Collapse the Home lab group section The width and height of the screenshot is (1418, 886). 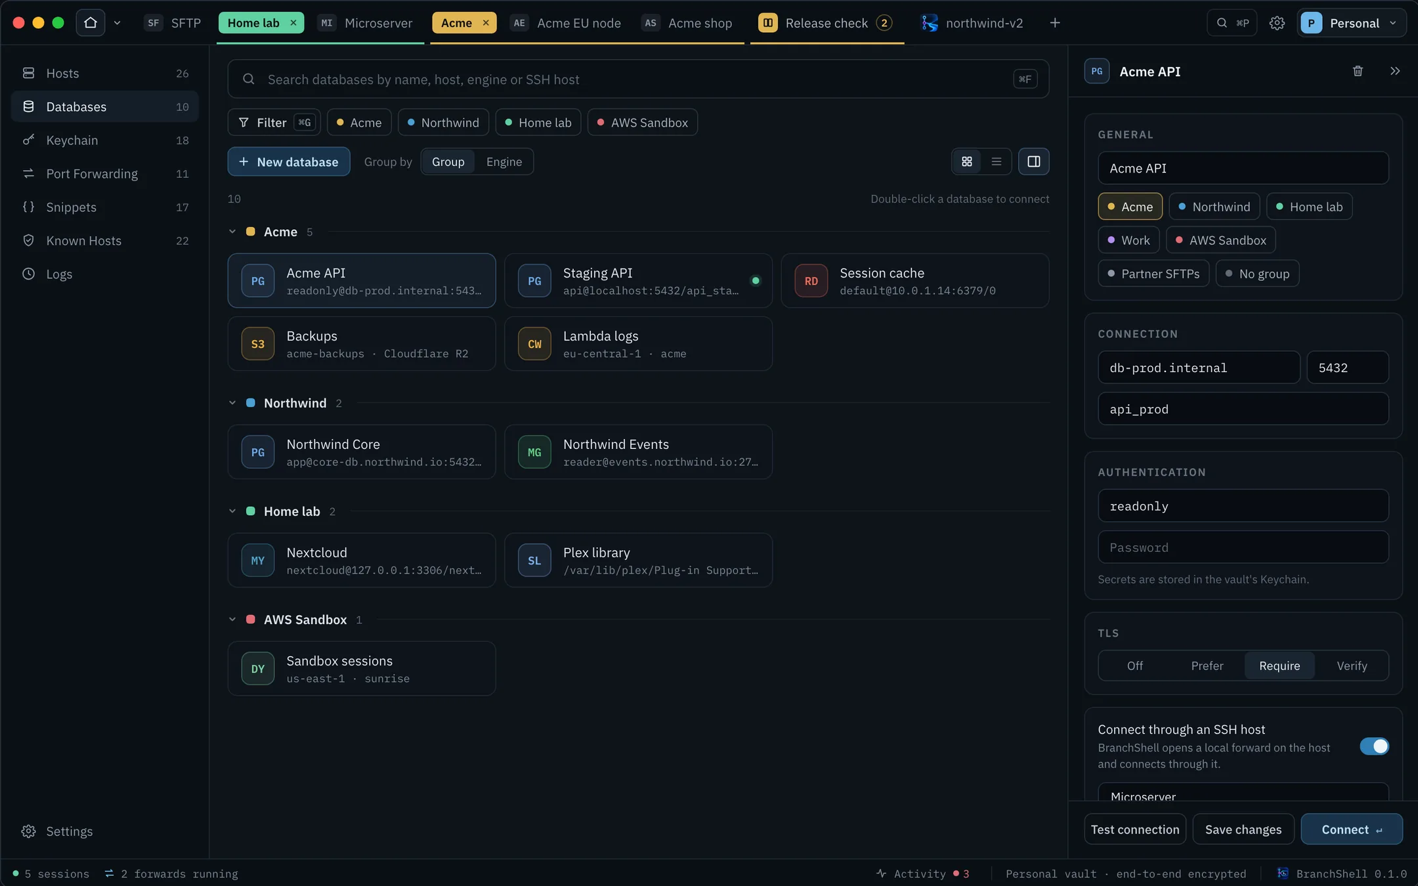[x=232, y=511]
